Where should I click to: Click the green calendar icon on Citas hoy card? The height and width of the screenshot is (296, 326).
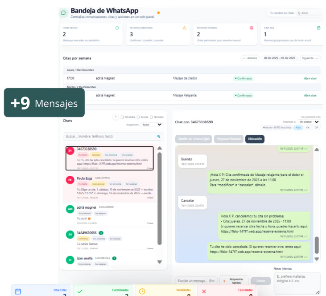(318, 28)
